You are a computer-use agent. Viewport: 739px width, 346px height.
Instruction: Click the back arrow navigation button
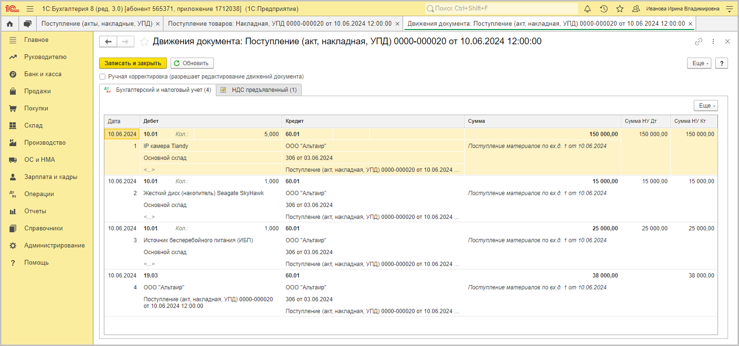click(108, 42)
